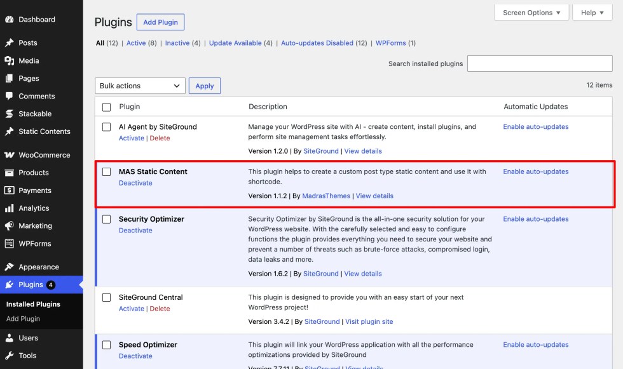Viewport: 623px width, 369px height.
Task: Filter plugins by WPForms
Action: point(390,43)
